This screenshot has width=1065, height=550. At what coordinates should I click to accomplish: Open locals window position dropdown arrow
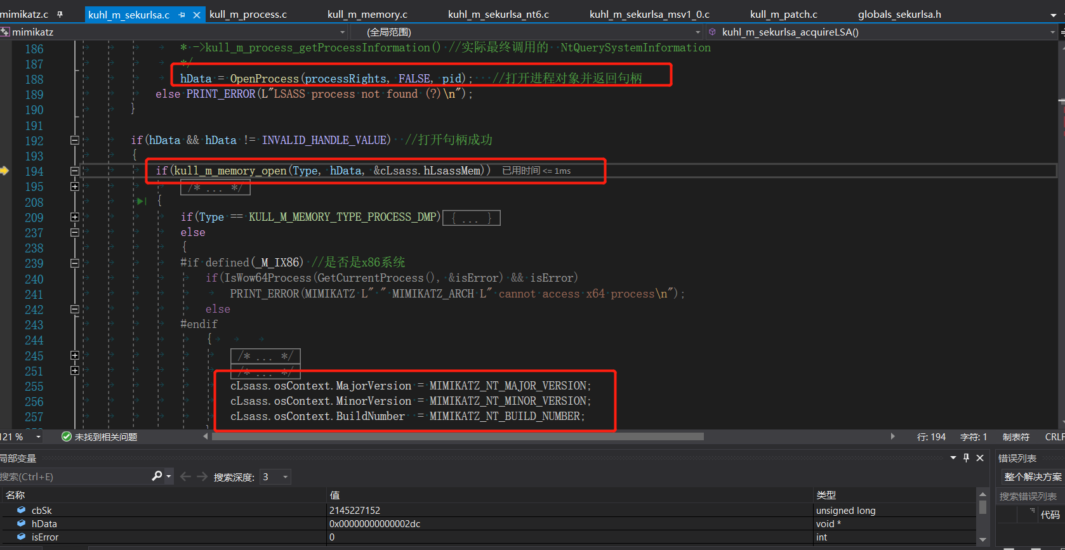pos(953,457)
